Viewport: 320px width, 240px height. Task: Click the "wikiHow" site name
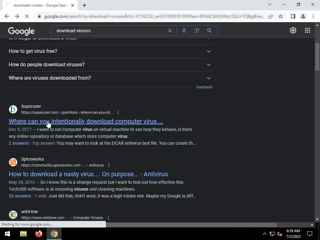coord(29,212)
